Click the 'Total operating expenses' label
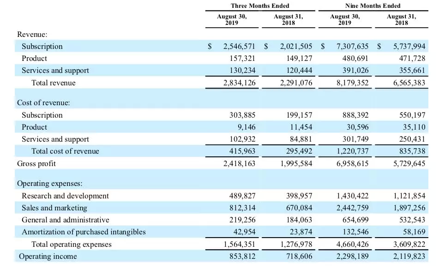This screenshot has height=269, width=445. (x=72, y=244)
